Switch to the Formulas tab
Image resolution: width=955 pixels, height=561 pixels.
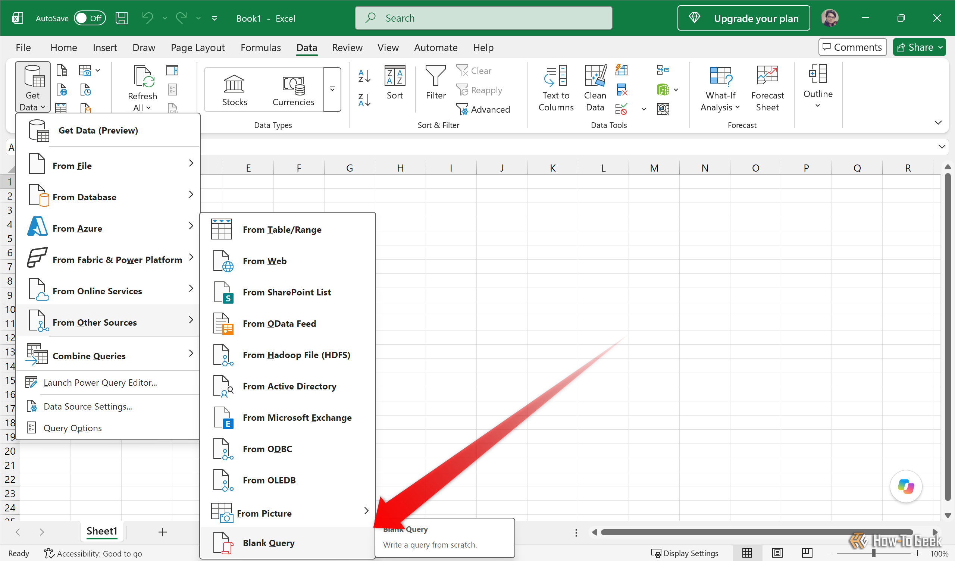point(261,47)
